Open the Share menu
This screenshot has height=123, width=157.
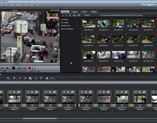[26, 5]
